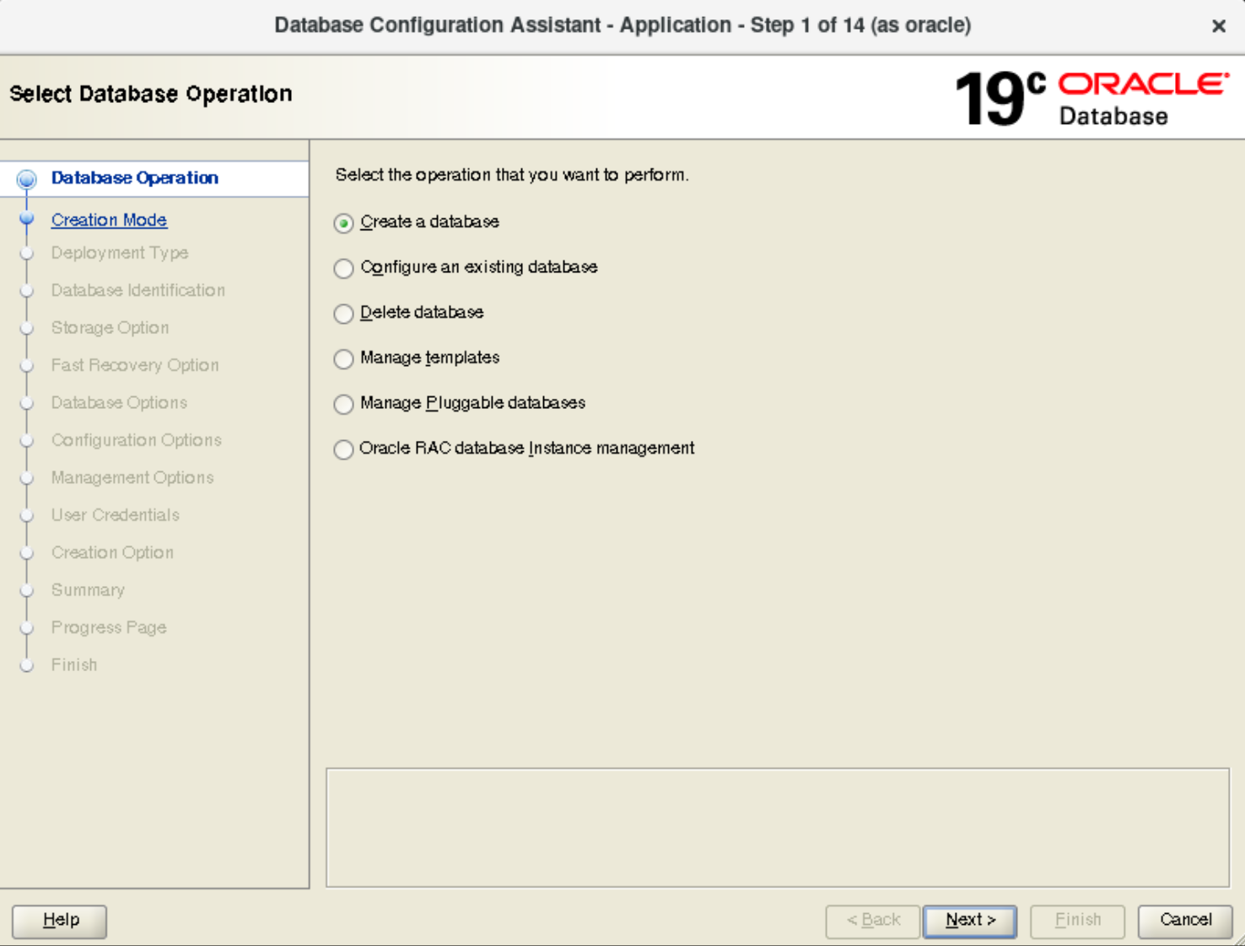
Task: Click the greyed-out Finish button
Action: point(1078,921)
